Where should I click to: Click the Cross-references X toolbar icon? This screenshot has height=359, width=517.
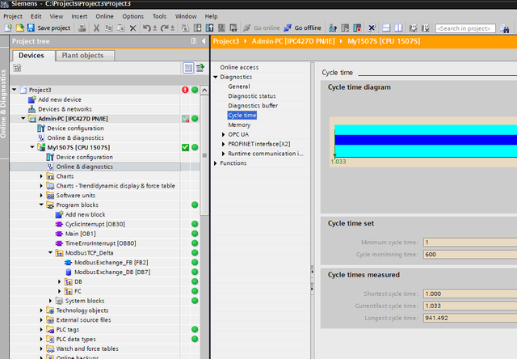point(372,28)
